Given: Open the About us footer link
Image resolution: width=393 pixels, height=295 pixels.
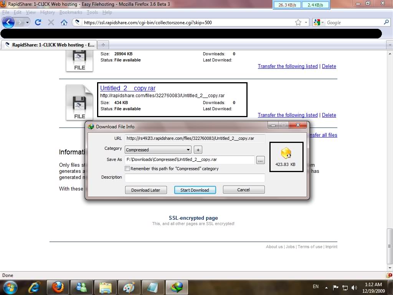Looking at the screenshot, I should (274, 247).
